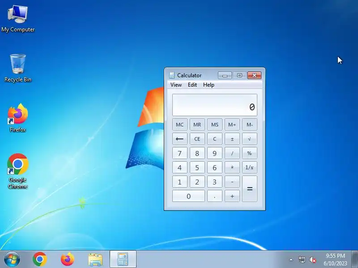Click the backspace arrow button

(180, 139)
